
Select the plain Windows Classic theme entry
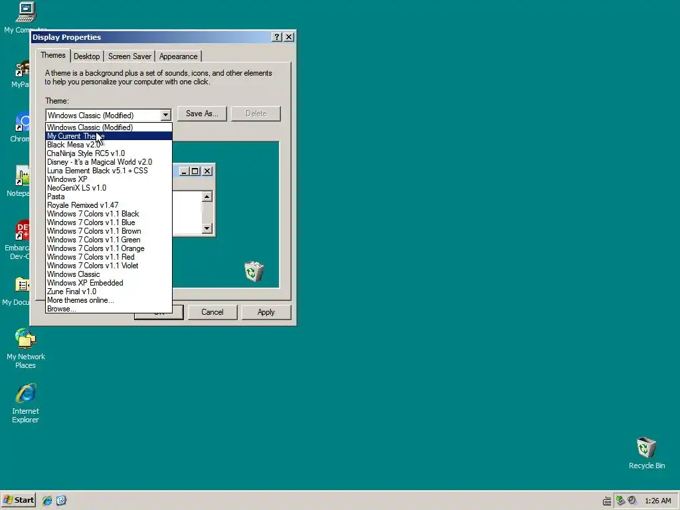pyautogui.click(x=109, y=274)
